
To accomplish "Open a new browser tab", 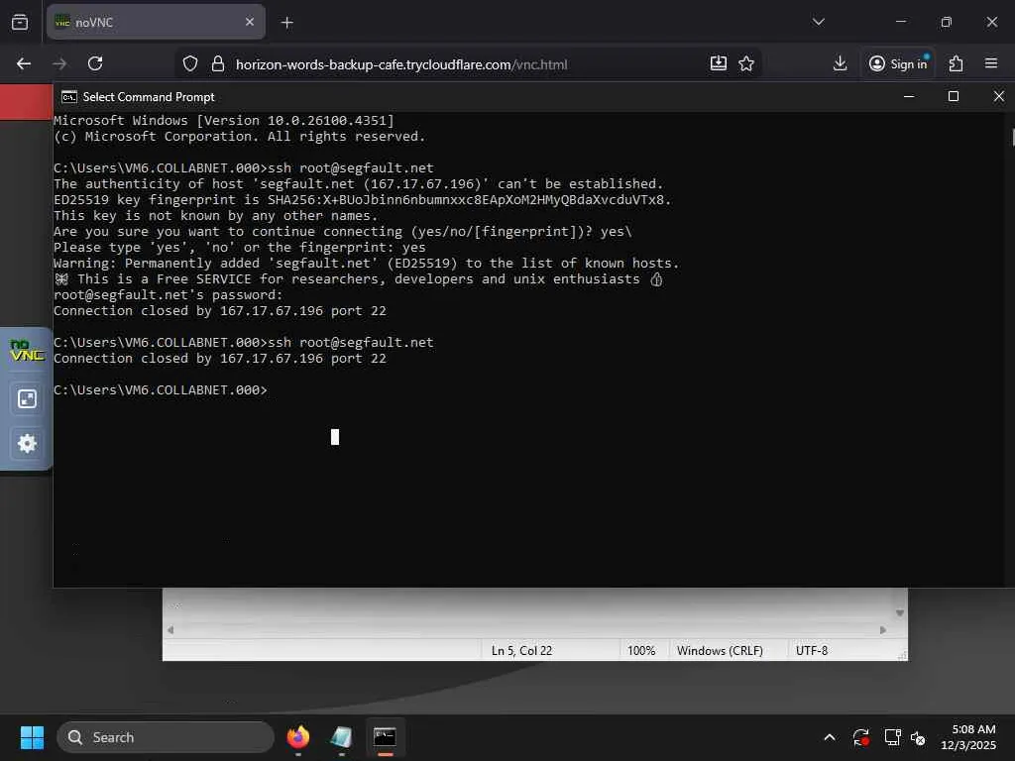I will [x=287, y=23].
